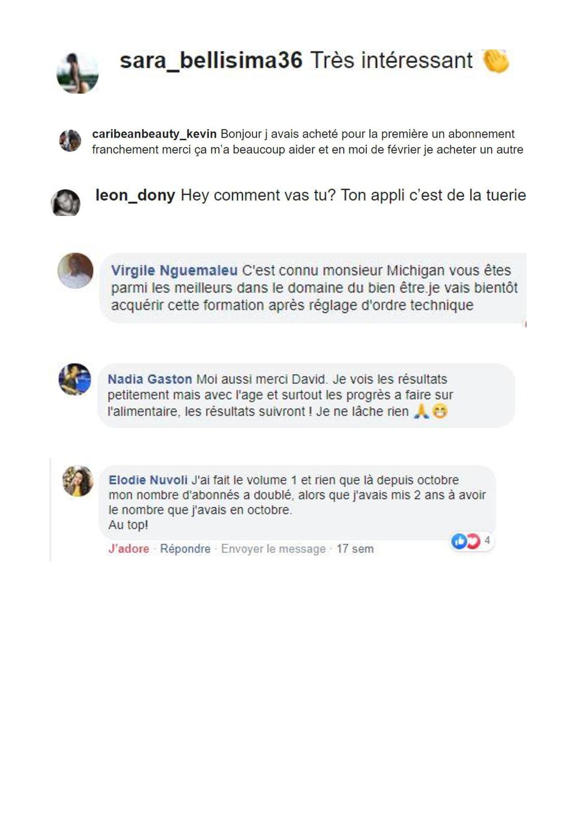This screenshot has height=818, width=576.
Task: Toggle the J'adore reaction
Action: click(x=129, y=549)
